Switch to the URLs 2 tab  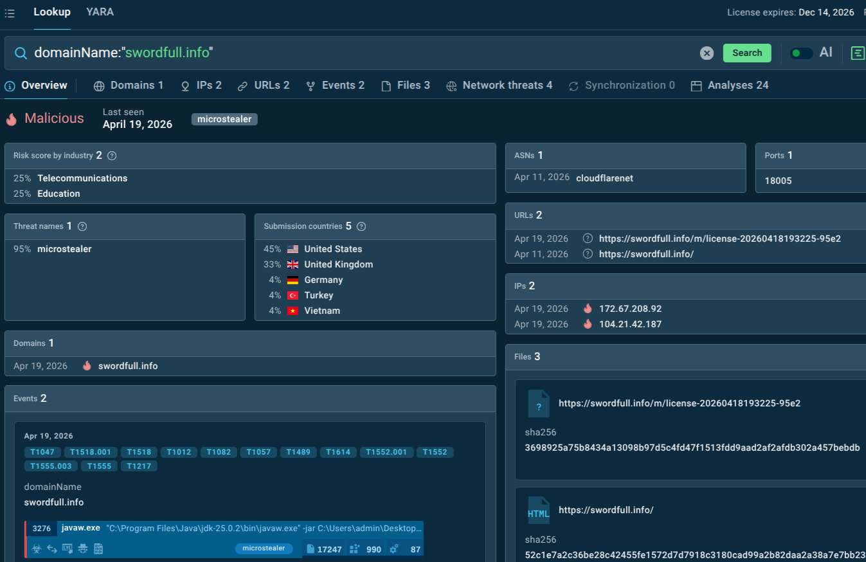point(264,86)
